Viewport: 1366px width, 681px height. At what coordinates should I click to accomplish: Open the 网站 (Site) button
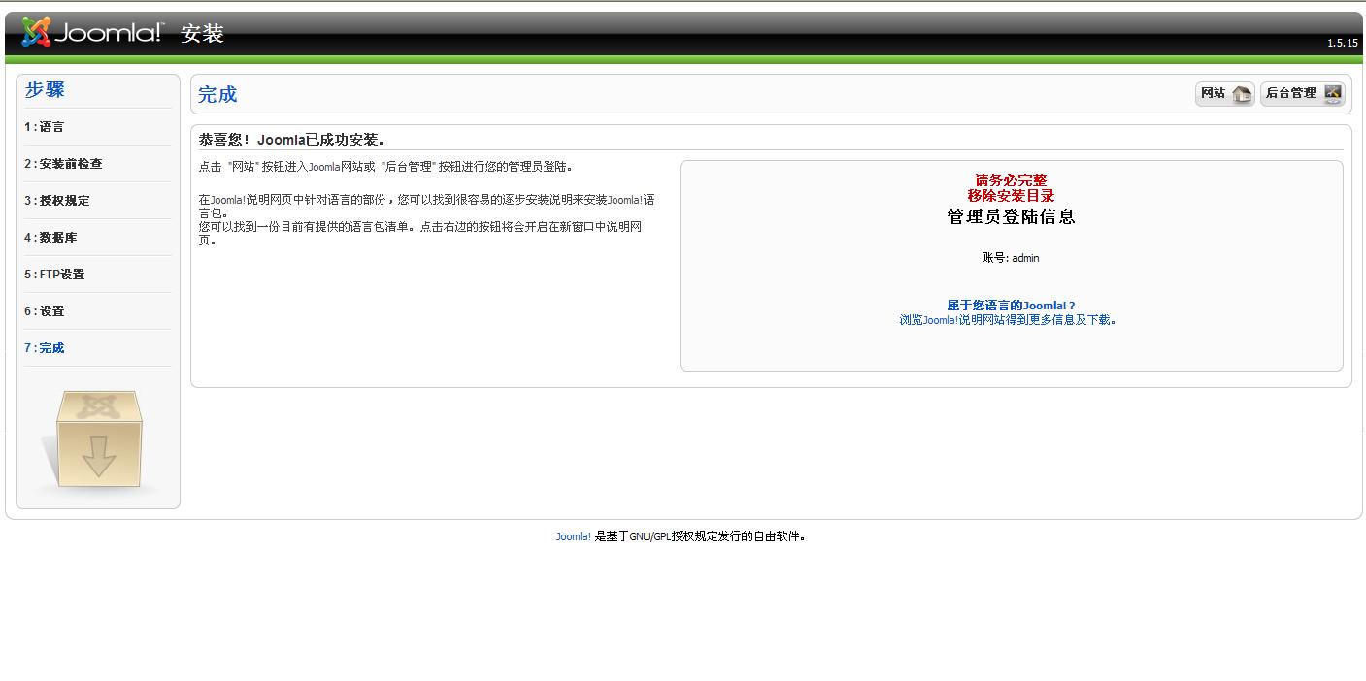pos(1224,94)
